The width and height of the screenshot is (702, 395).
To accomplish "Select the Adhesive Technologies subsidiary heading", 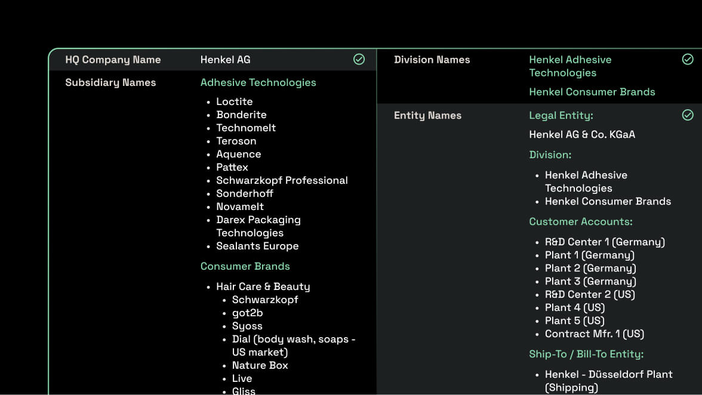I will (258, 82).
